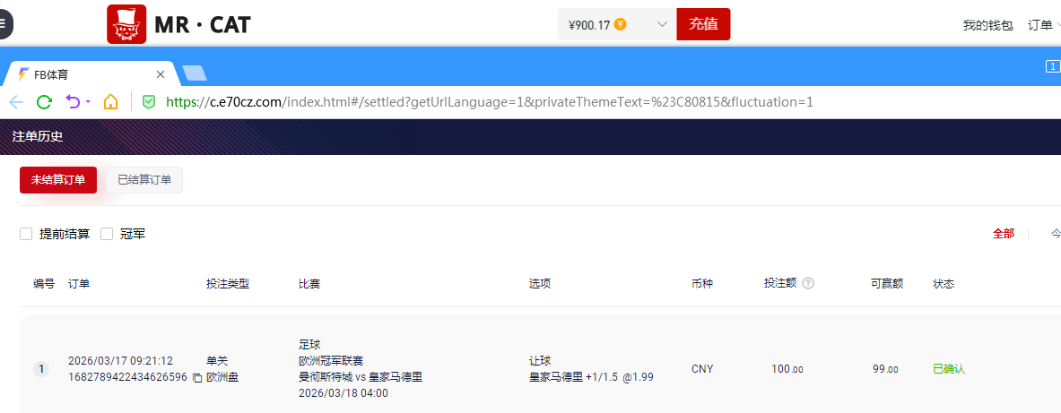The image size is (1061, 413).
Task: Expand the ¥900.17 balance dropdown
Action: pos(662,24)
